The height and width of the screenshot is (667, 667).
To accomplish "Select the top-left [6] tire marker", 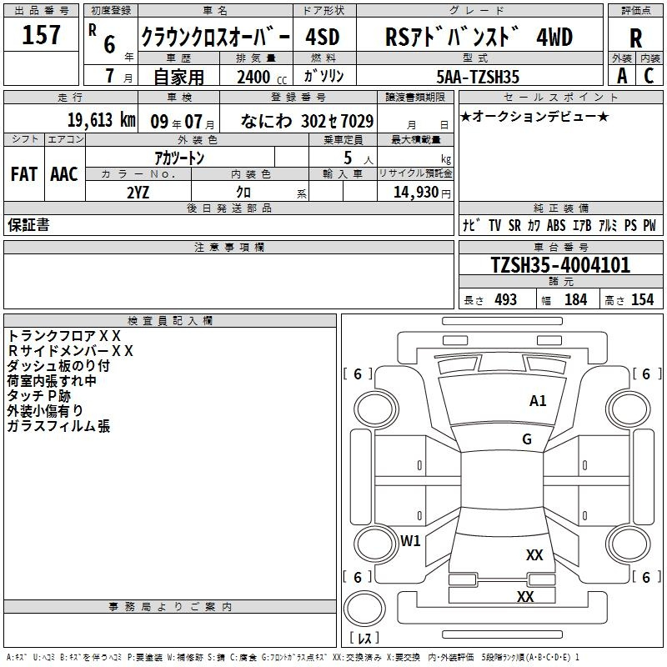I will click(358, 374).
